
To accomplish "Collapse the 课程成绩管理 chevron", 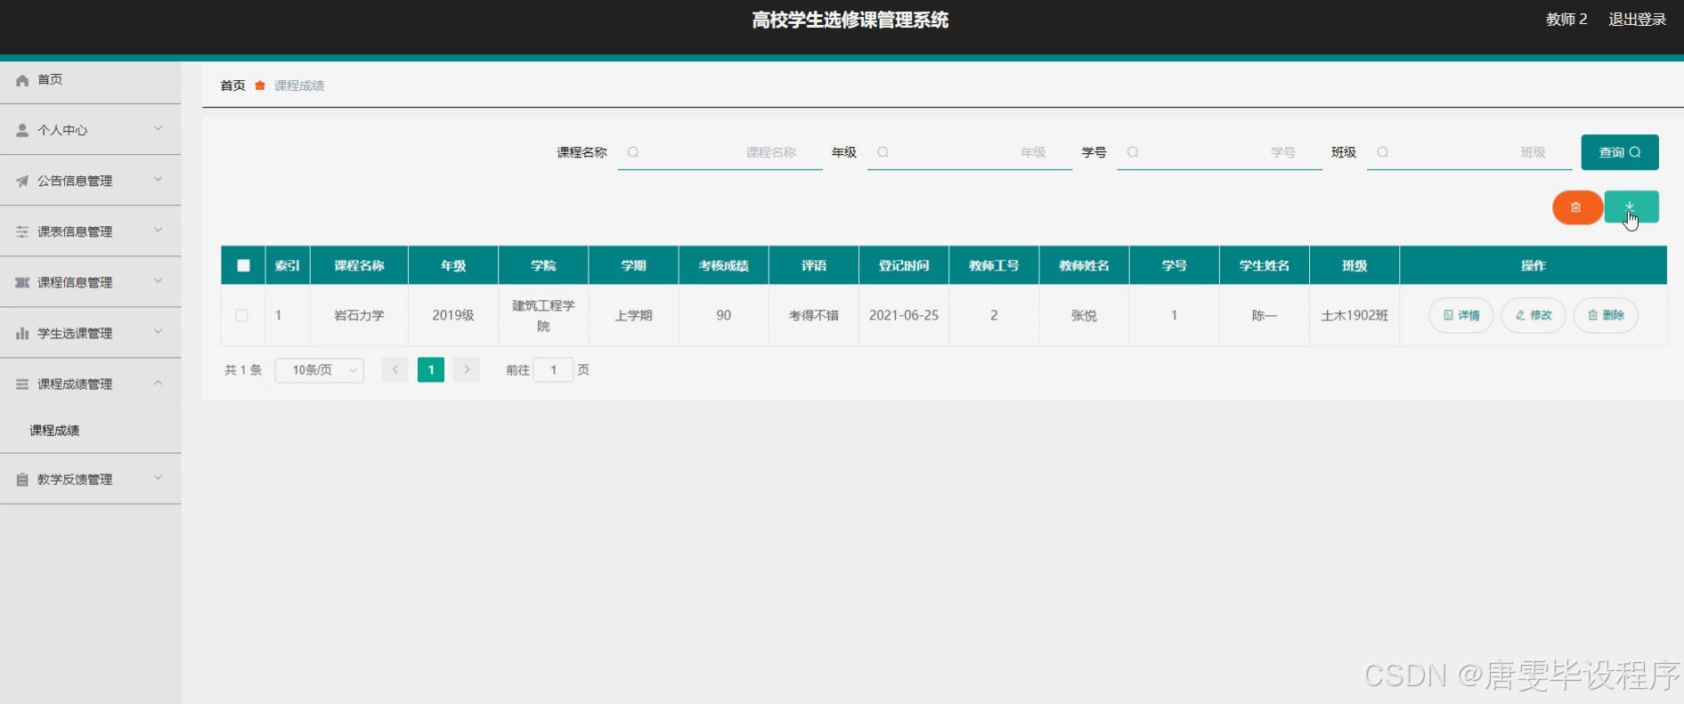I will click(x=158, y=383).
